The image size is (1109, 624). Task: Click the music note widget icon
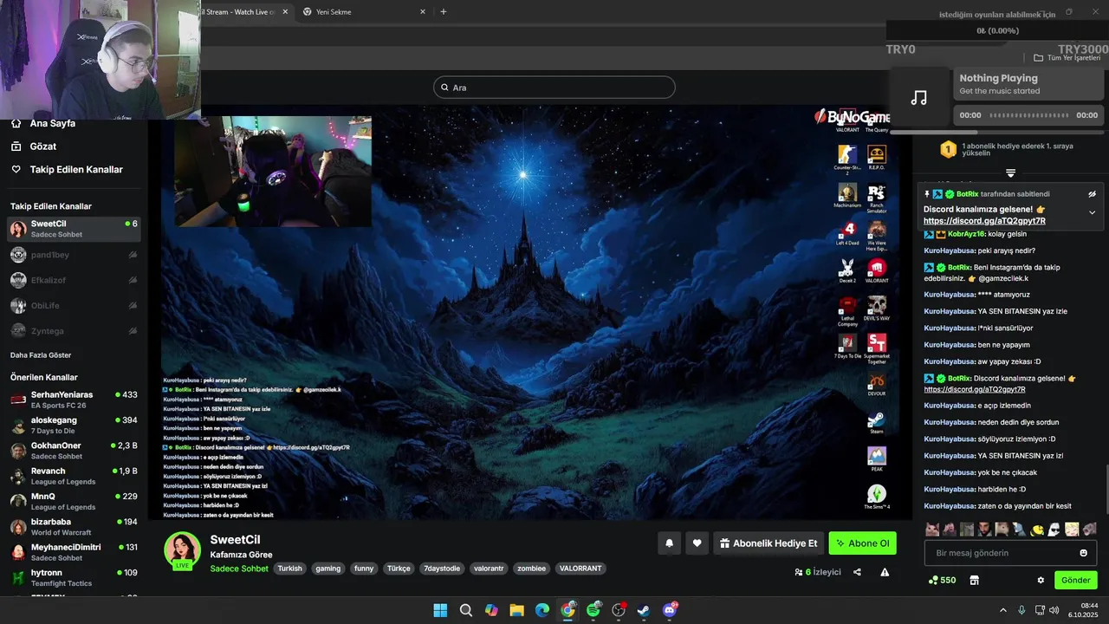coord(919,98)
